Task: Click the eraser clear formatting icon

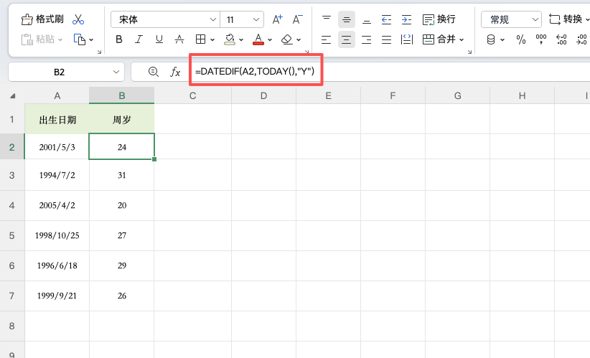Action: coord(287,39)
